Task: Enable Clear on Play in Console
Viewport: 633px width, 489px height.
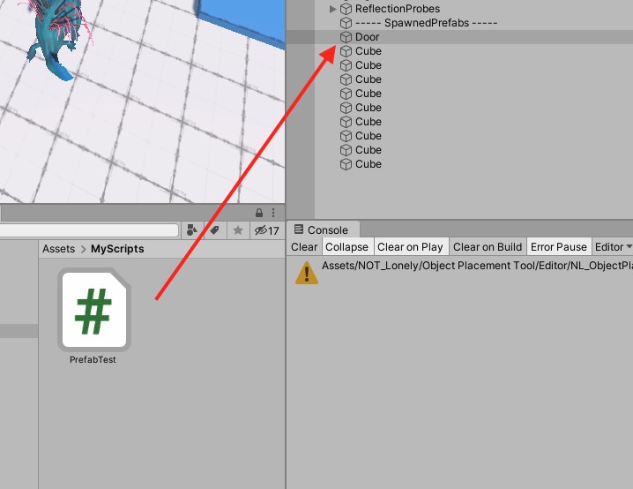Action: tap(410, 247)
